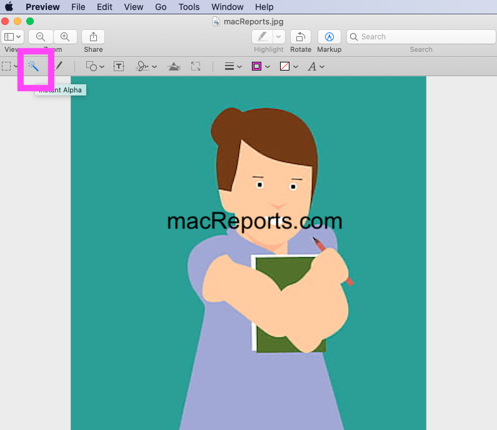Pick the Sketch pen tool
497x430 pixels.
59,66
